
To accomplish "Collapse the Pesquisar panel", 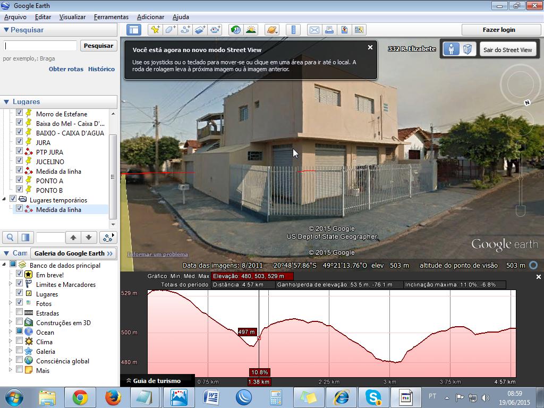I will (x=6, y=30).
